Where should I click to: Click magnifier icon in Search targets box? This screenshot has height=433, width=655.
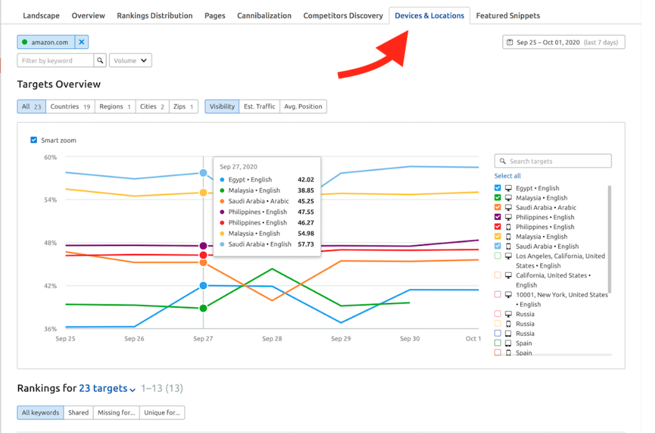(x=501, y=162)
